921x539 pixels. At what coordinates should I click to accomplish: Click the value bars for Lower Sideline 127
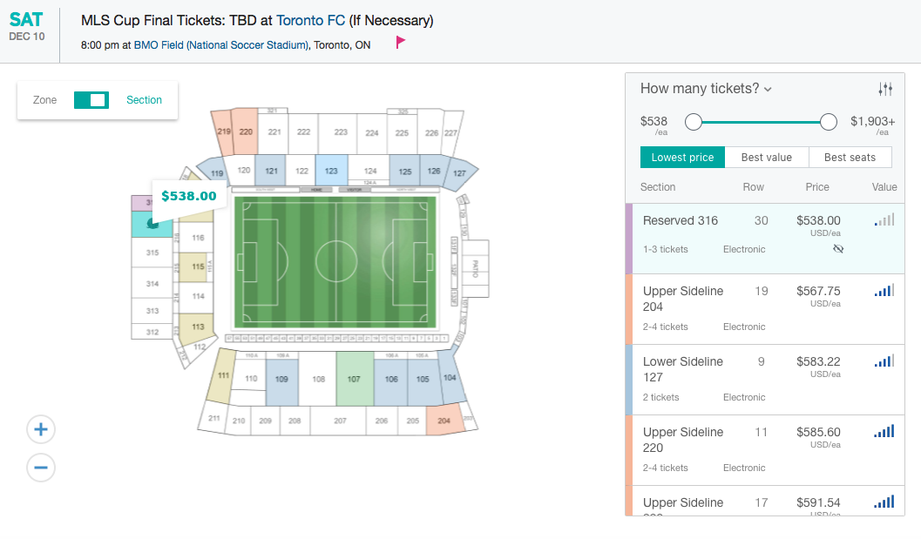point(884,361)
